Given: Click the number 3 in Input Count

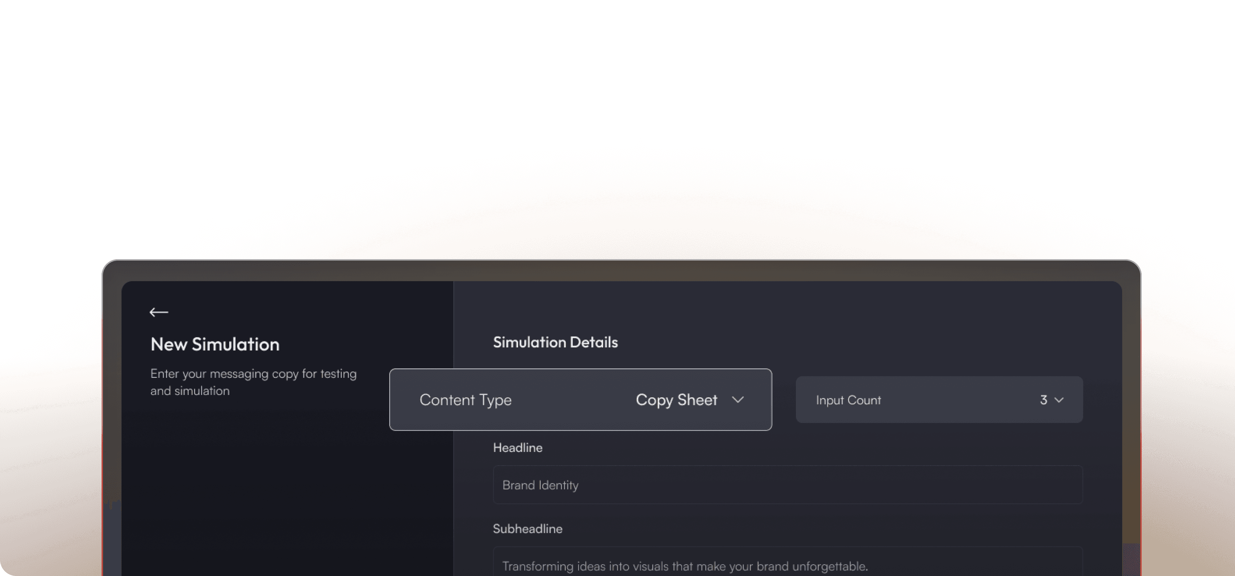Looking at the screenshot, I should point(1043,400).
